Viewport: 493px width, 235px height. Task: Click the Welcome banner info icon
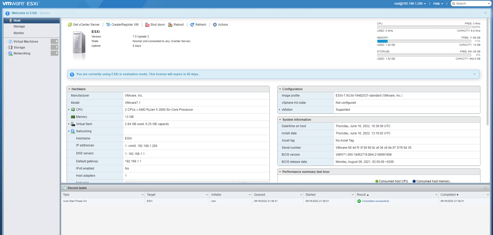click(7, 13)
